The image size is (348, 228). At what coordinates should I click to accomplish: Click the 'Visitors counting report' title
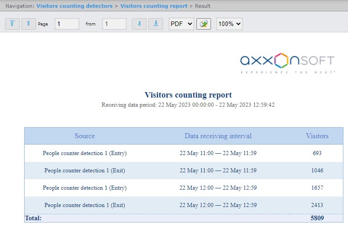[x=188, y=95]
